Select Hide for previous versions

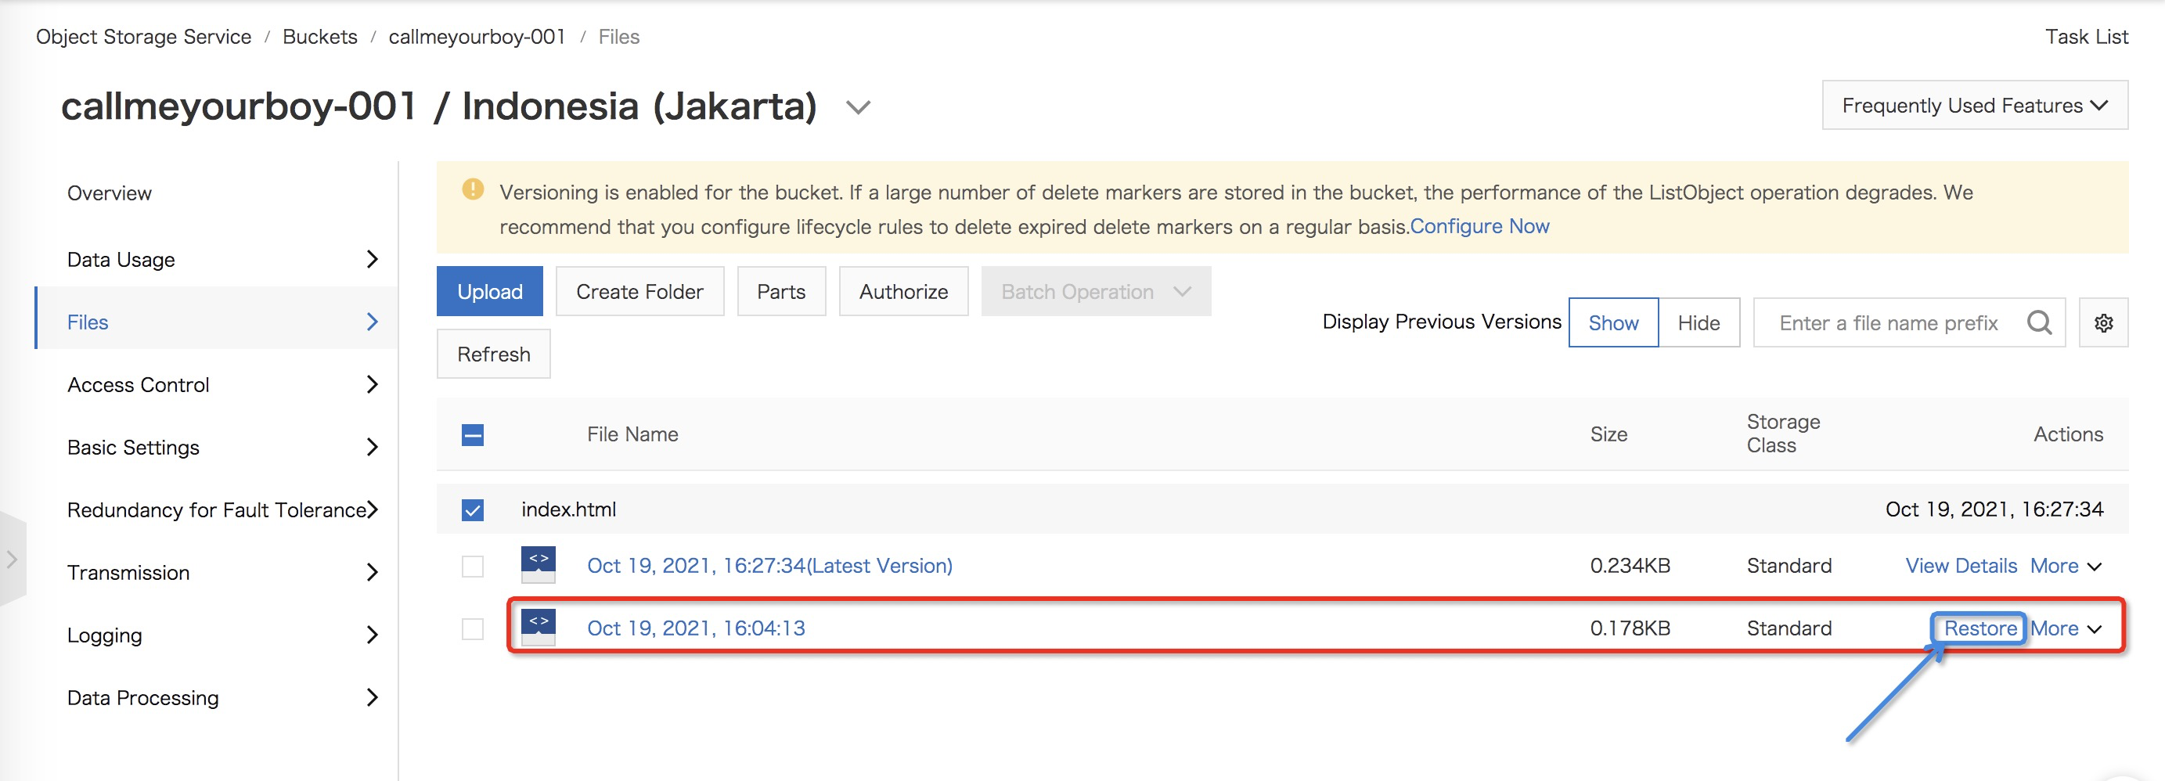tap(1698, 323)
